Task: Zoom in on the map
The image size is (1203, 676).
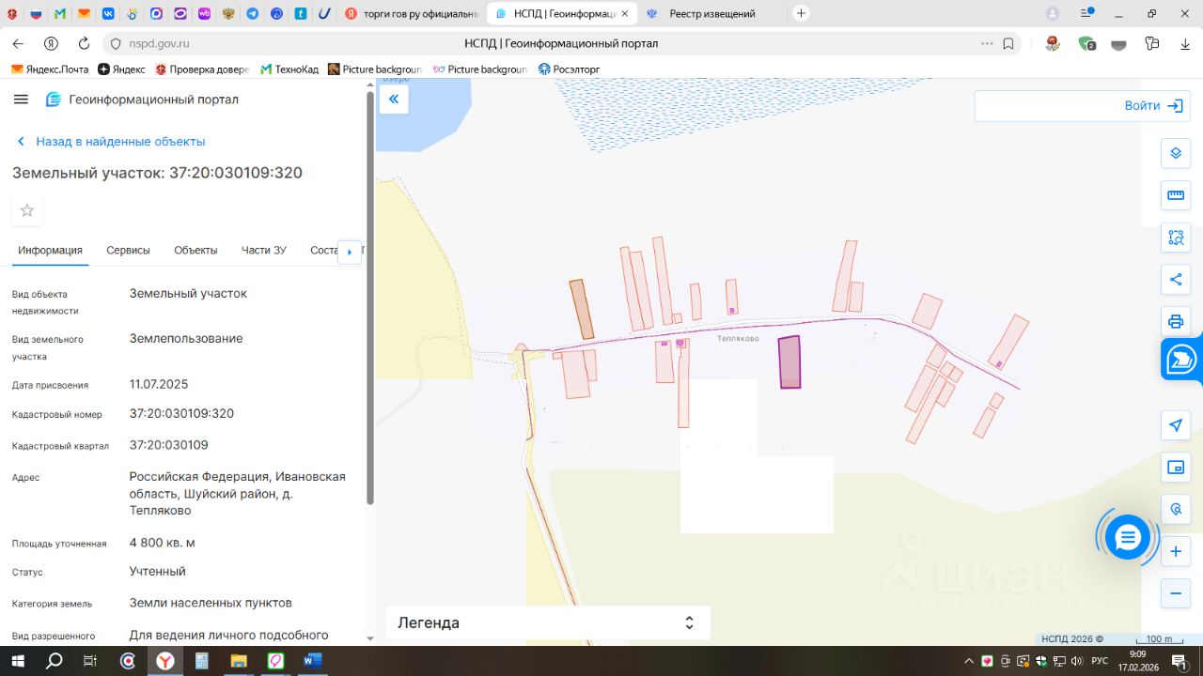Action: click(x=1176, y=551)
